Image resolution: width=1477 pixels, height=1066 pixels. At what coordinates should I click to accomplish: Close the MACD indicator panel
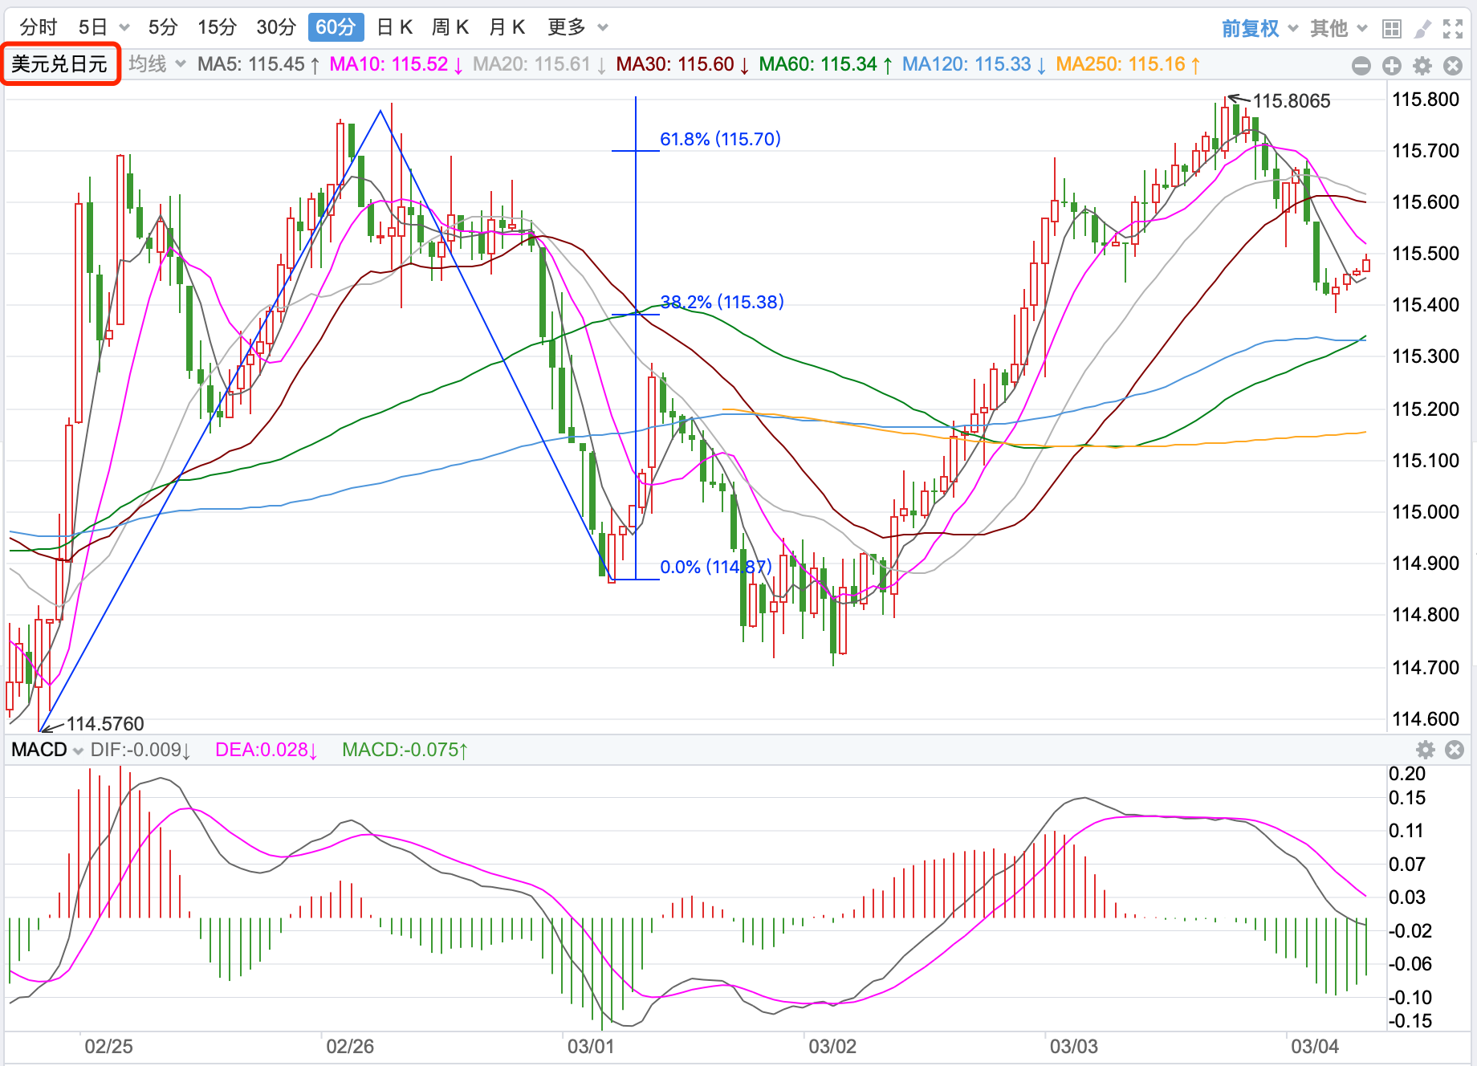[1455, 750]
